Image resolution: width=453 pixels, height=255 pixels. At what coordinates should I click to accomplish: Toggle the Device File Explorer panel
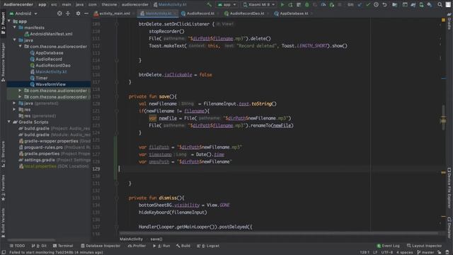coord(449,188)
